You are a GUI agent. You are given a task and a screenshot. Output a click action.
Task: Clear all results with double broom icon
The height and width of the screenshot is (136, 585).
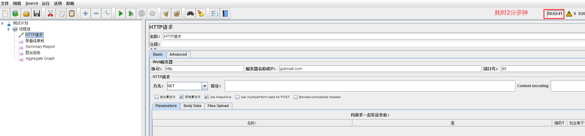pos(177,13)
